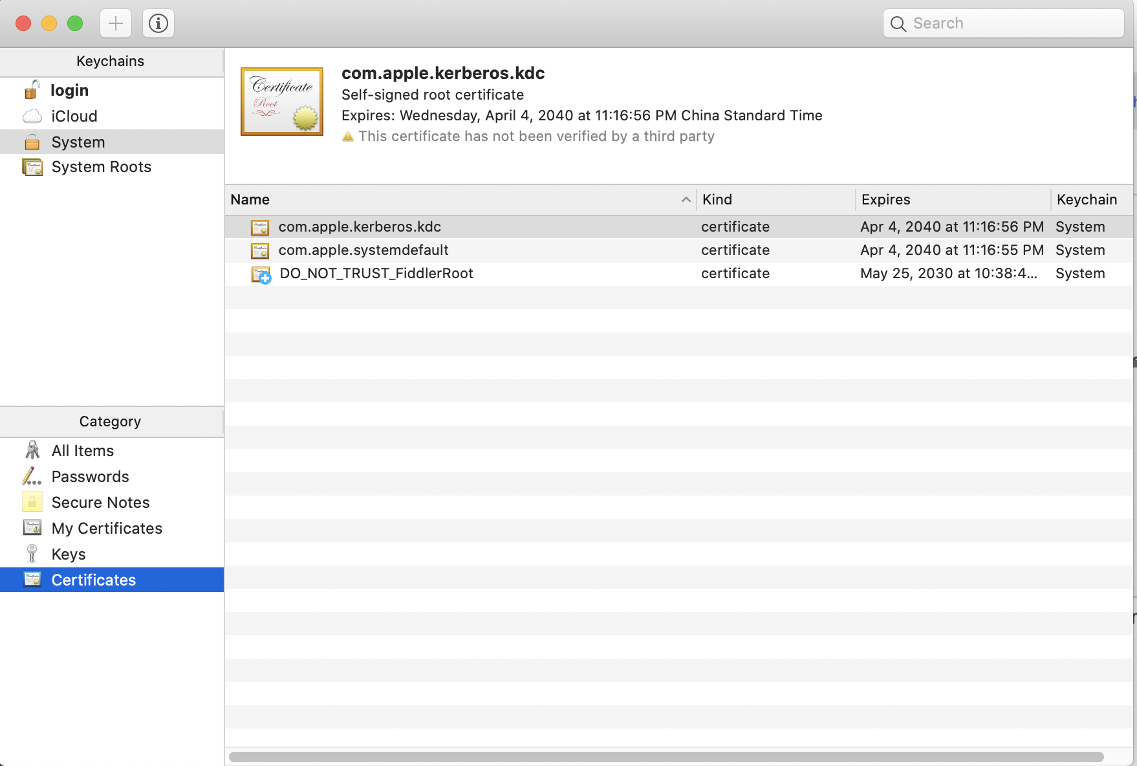Screen dimensions: 1137x766
Task: Select the Keys category icon
Action: pyautogui.click(x=32, y=554)
